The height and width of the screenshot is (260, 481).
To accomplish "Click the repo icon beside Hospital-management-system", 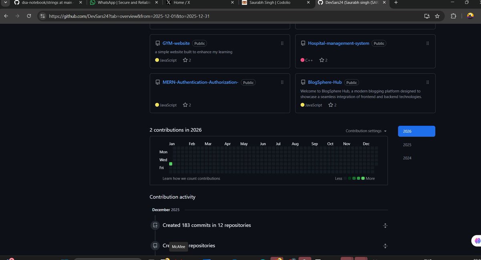I will click(303, 43).
